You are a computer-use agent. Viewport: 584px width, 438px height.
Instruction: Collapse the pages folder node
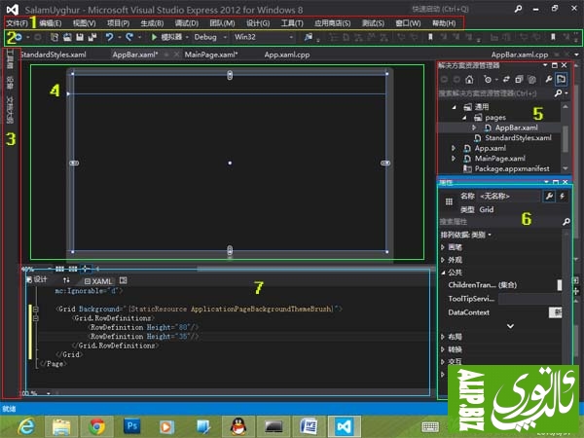[x=464, y=118]
